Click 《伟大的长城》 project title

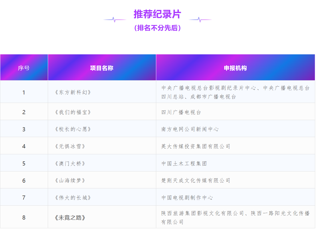(x=73, y=198)
